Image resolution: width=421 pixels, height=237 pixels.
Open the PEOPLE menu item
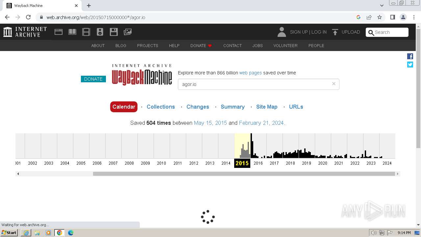[x=316, y=45]
